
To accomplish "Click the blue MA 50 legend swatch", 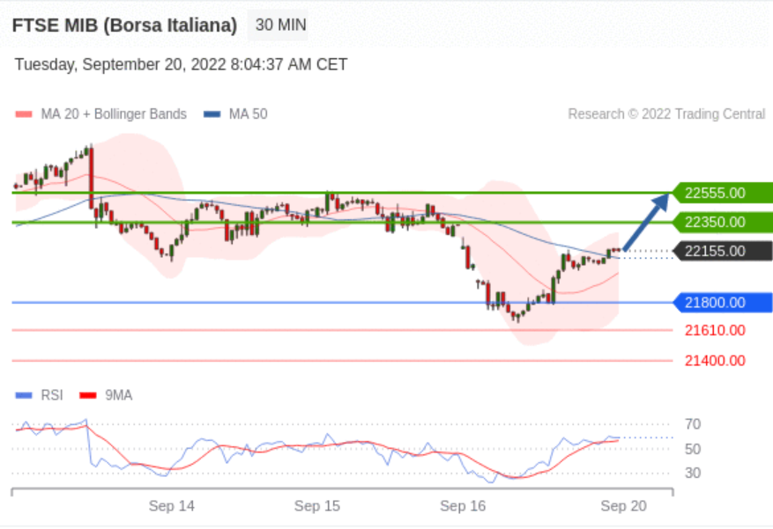I will (212, 114).
